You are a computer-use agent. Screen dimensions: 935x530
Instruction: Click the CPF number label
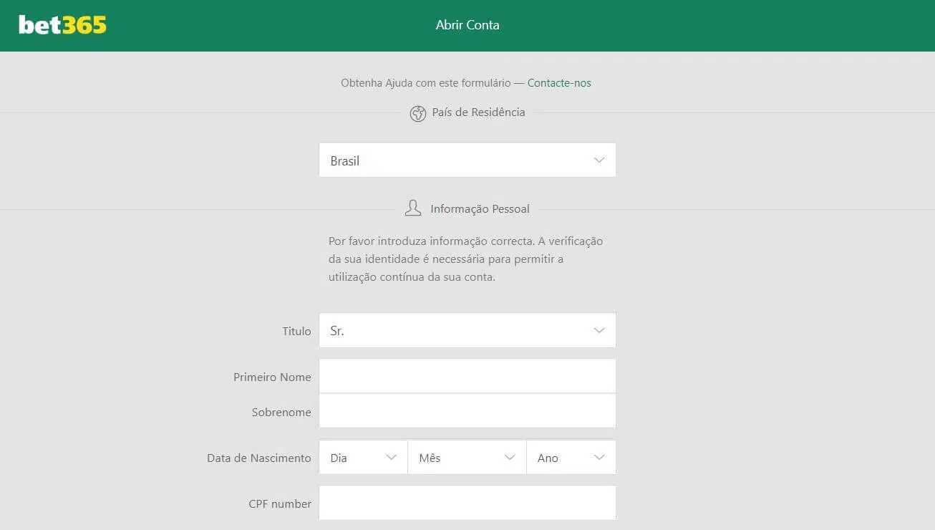[280, 503]
